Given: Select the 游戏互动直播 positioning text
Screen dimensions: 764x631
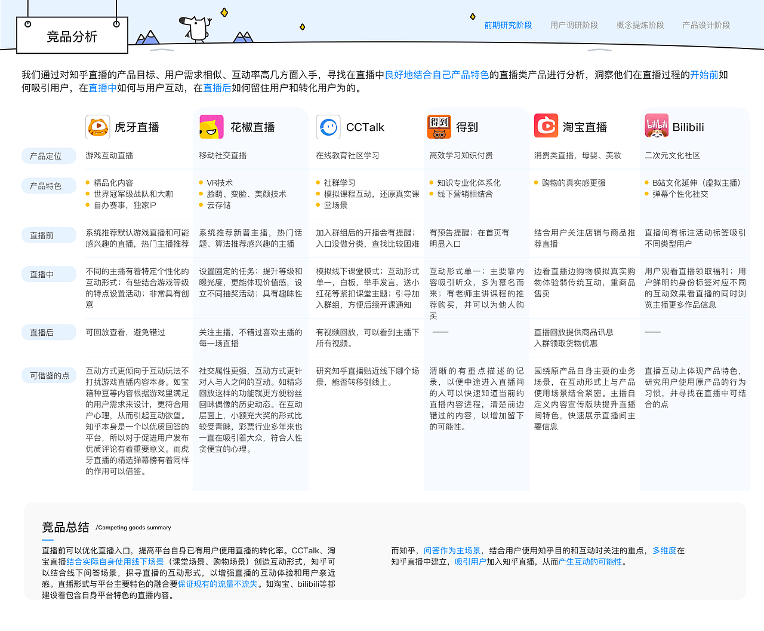Looking at the screenshot, I should (x=109, y=155).
